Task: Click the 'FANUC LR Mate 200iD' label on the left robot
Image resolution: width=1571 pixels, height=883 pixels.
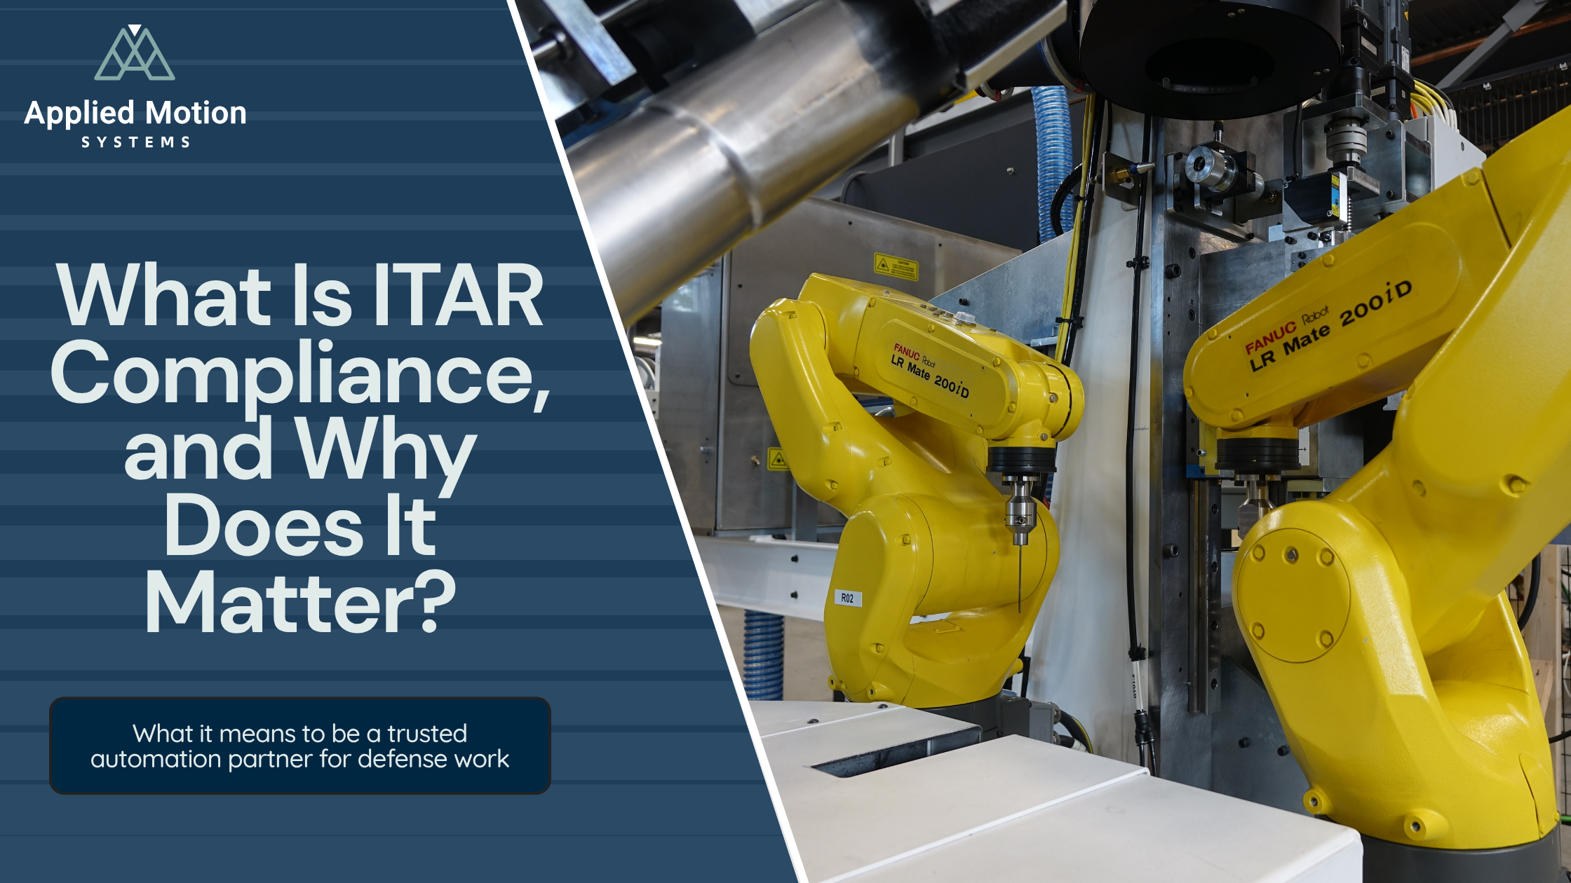Action: coord(931,369)
